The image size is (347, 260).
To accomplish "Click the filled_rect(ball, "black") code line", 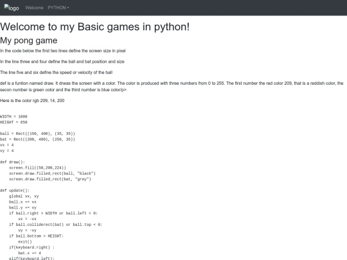I will pos(52,173).
